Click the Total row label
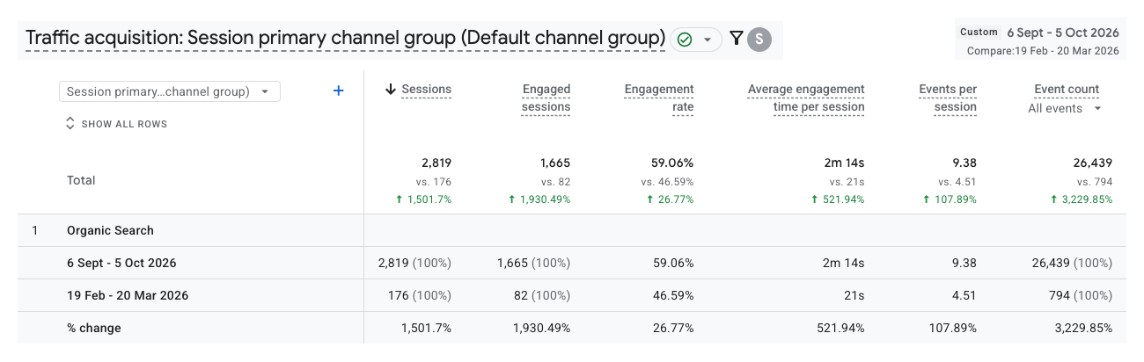The height and width of the screenshot is (362, 1144). pos(81,180)
